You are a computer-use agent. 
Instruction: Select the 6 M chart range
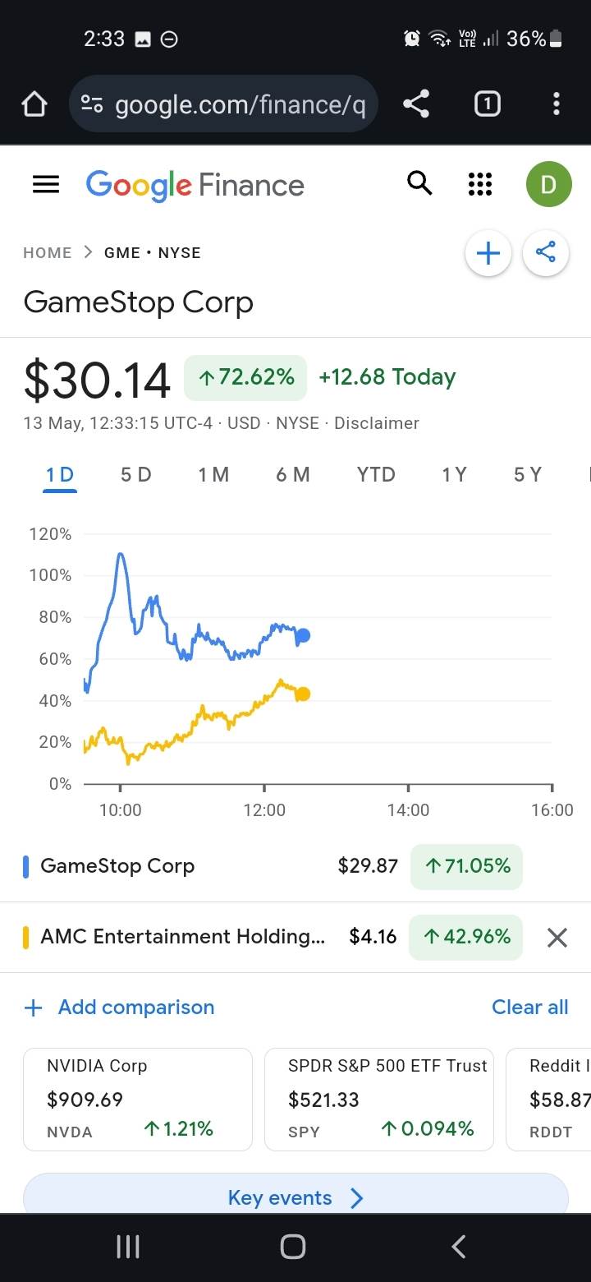[293, 474]
